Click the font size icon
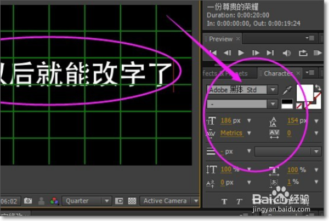 pos(211,121)
